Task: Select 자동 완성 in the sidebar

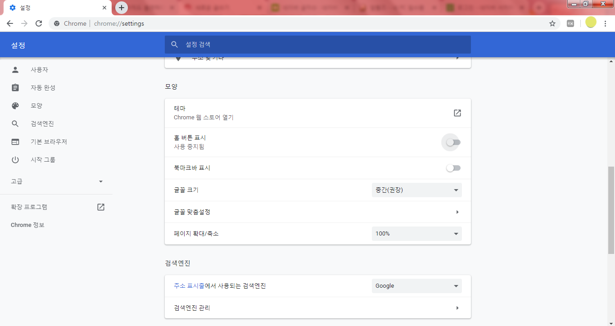Action: coord(43,88)
